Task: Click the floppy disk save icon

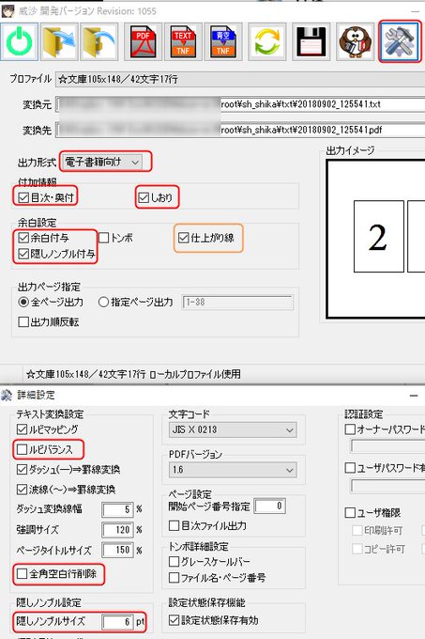Action: coord(311,42)
